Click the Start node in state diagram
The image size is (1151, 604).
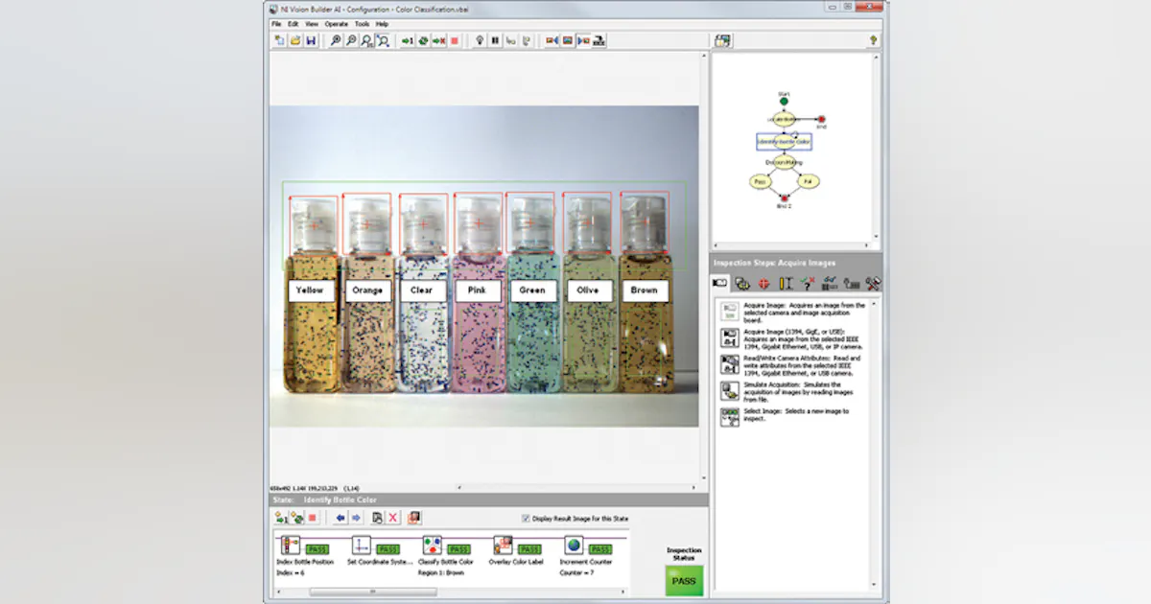point(784,100)
